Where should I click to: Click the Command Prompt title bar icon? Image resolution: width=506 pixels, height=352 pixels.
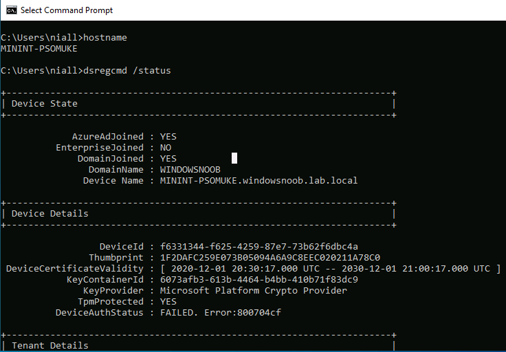[x=11, y=10]
